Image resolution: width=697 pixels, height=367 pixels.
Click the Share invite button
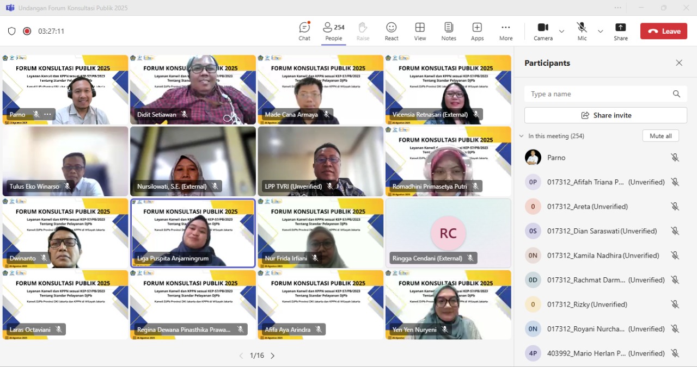[x=606, y=115]
